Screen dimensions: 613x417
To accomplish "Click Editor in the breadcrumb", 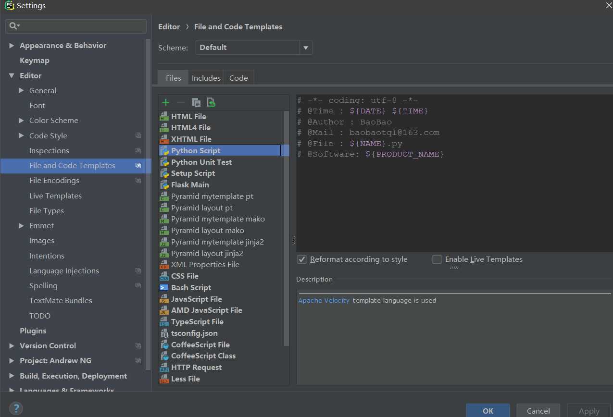I will tap(169, 27).
